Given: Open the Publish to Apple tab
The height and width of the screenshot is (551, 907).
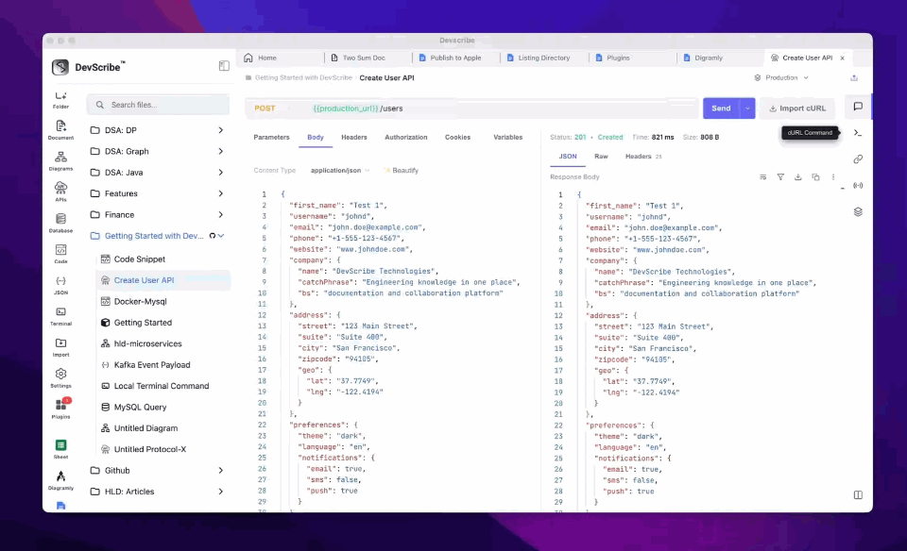Looking at the screenshot, I should tap(455, 58).
